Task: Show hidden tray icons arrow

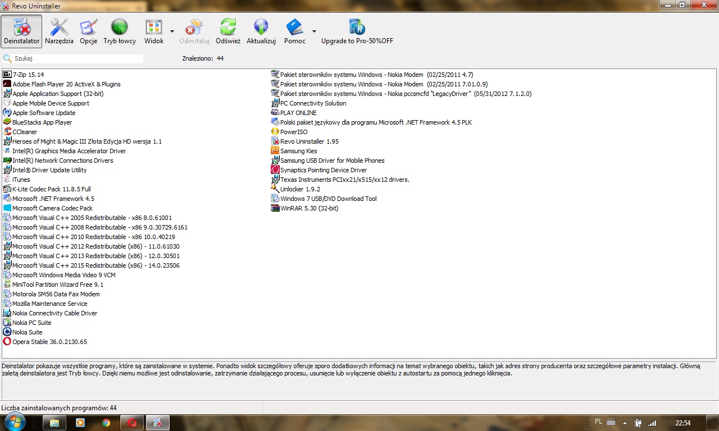Action: pyautogui.click(x=625, y=423)
